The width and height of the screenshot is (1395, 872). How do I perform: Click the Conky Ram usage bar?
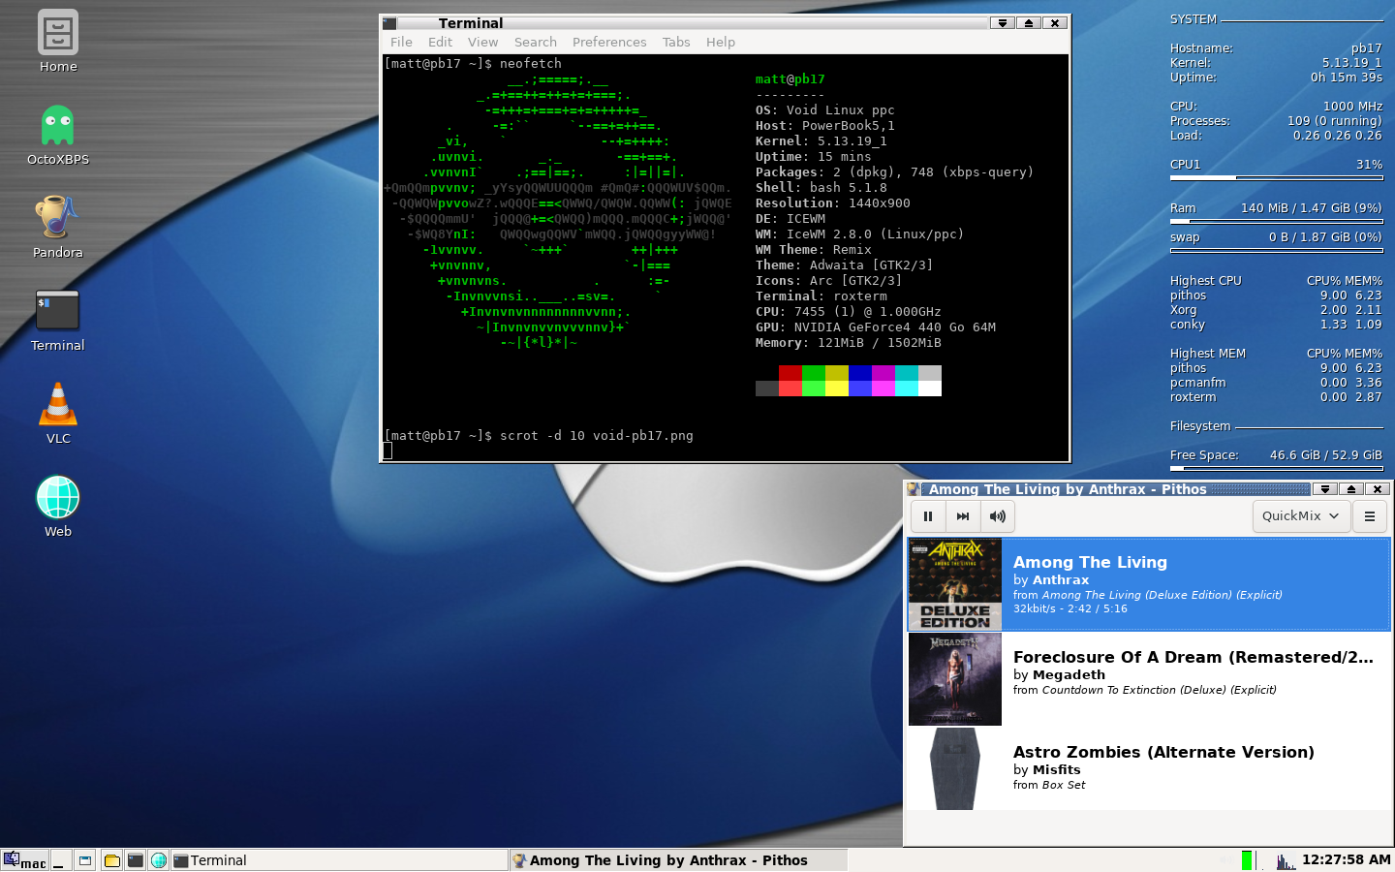(1277, 222)
